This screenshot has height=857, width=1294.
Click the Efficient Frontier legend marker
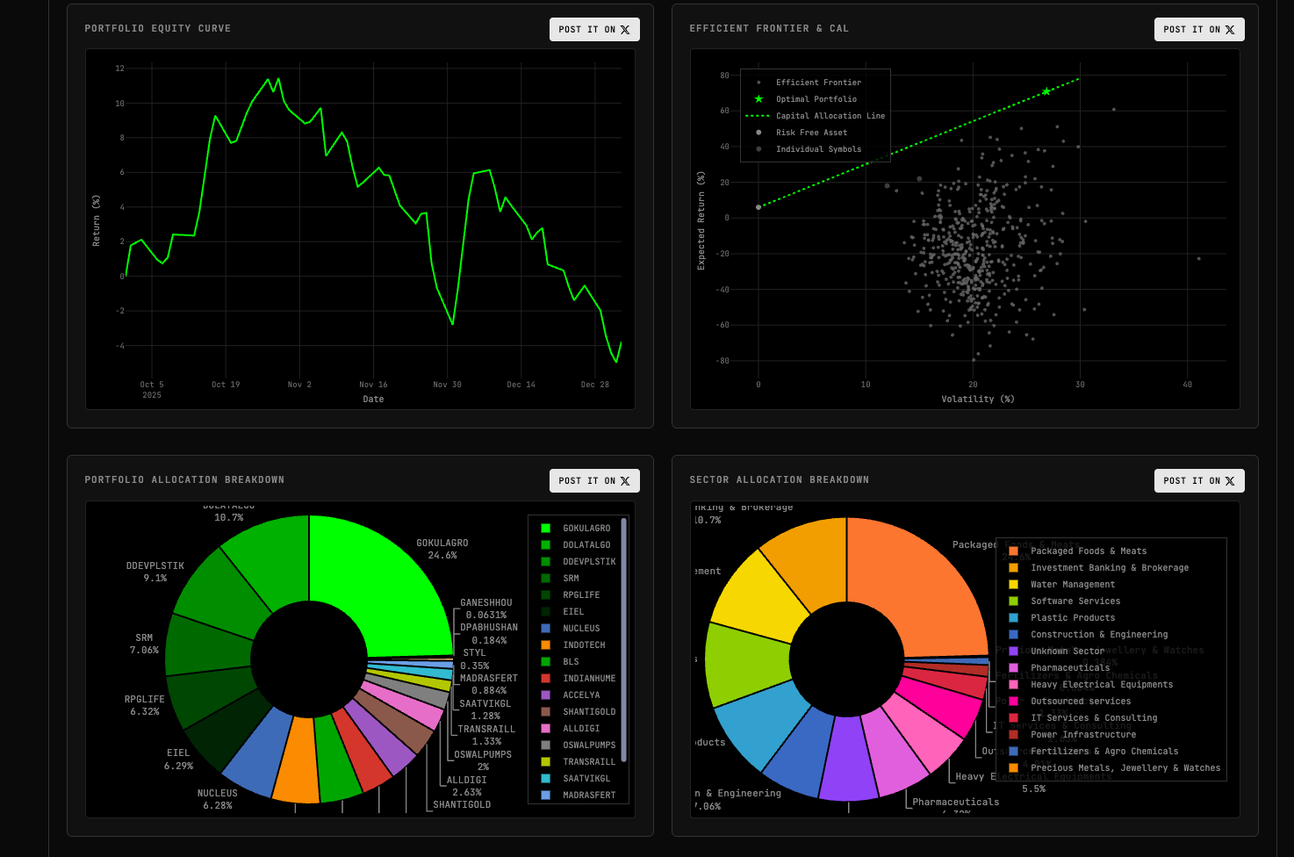click(758, 82)
